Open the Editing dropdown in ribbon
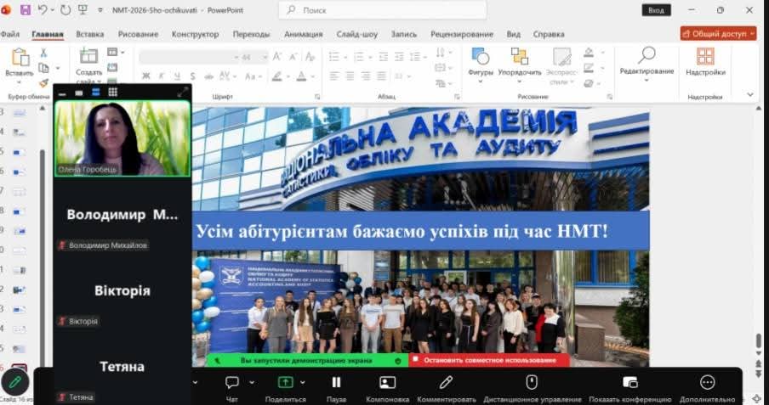Viewport: 769px width, 405px height. (647, 61)
